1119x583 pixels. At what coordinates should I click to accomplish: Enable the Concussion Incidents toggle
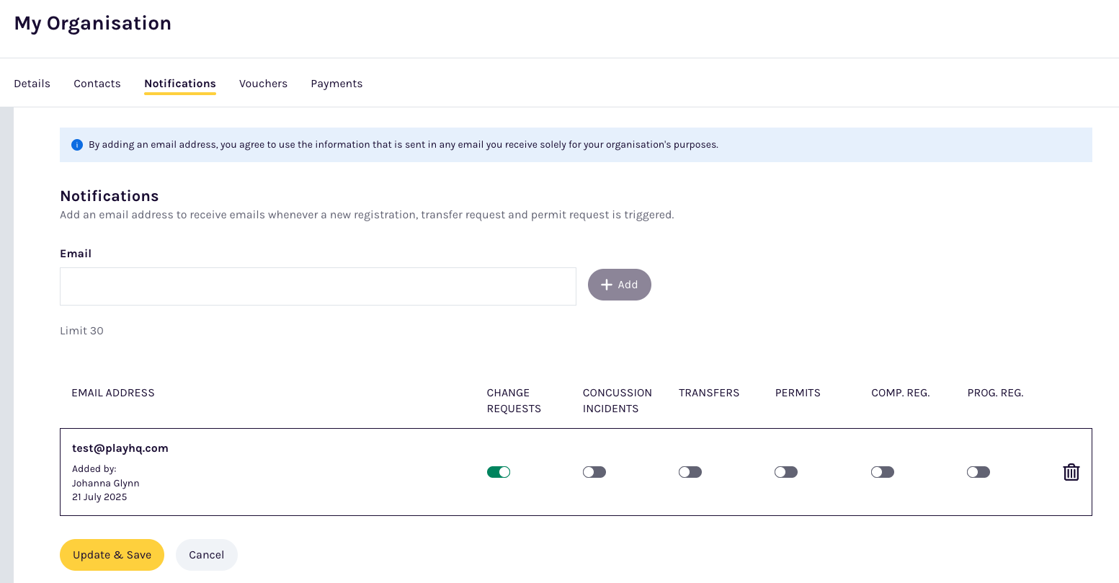pos(594,472)
